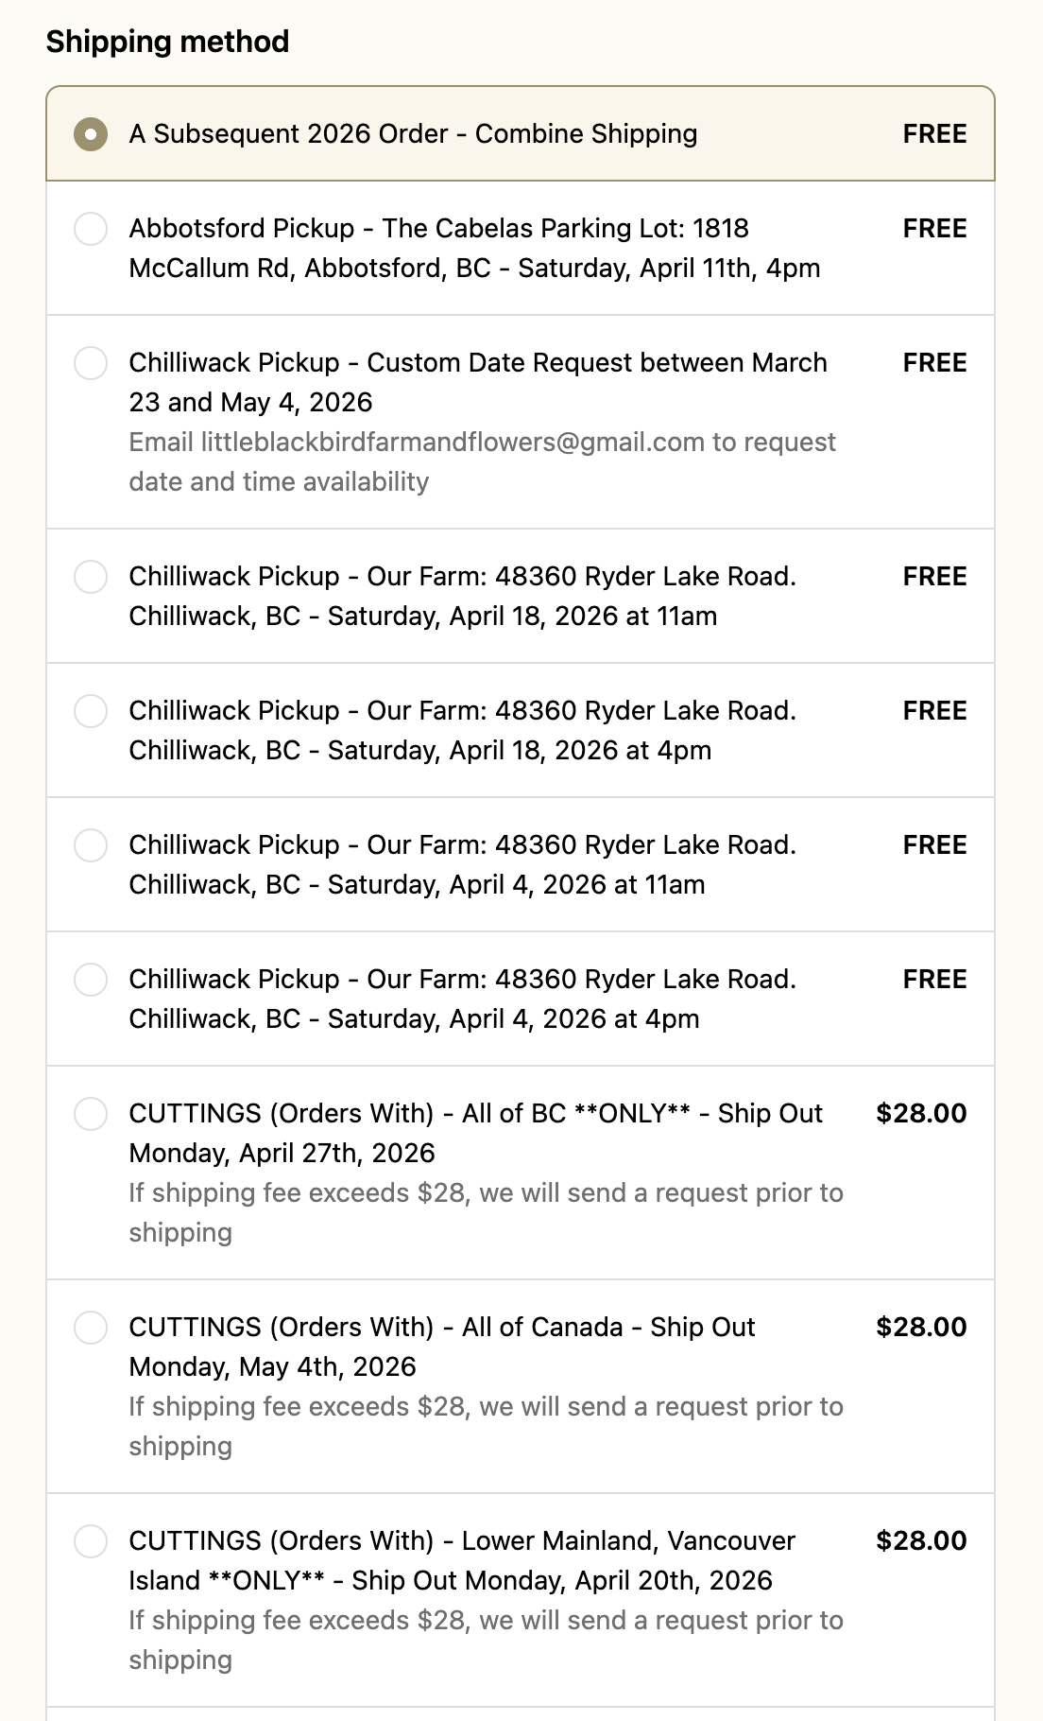The width and height of the screenshot is (1043, 1721).
Task: Choose Chilliwack farm pickup April 4 at 11am
Action: point(91,845)
